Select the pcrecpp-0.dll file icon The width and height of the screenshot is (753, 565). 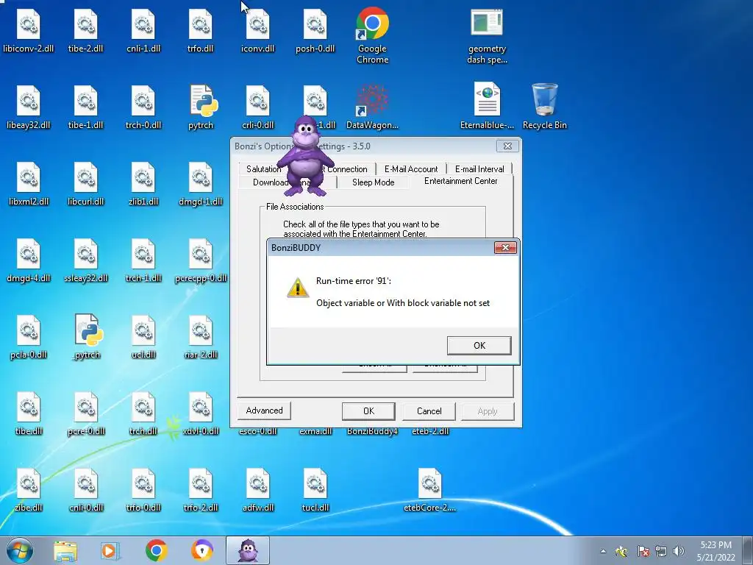pos(201,260)
